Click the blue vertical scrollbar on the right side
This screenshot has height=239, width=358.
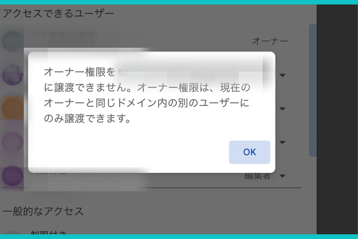pyautogui.click(x=312, y=90)
